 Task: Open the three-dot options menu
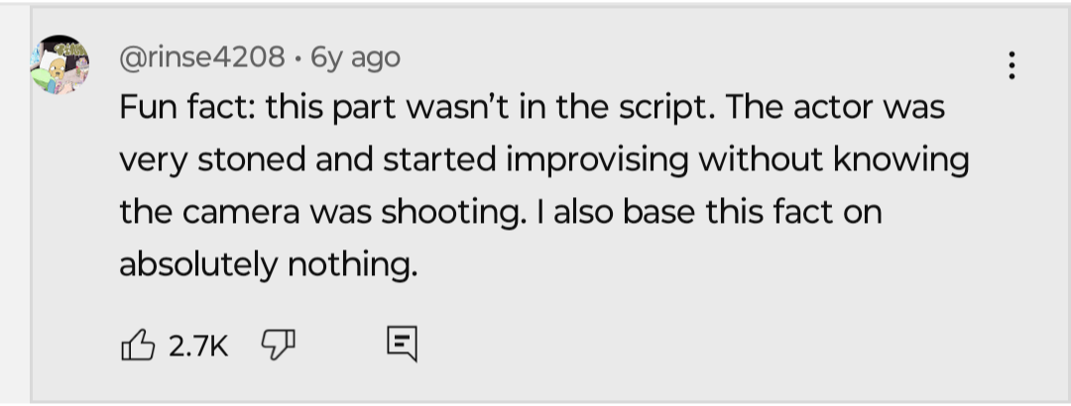pyautogui.click(x=1011, y=66)
